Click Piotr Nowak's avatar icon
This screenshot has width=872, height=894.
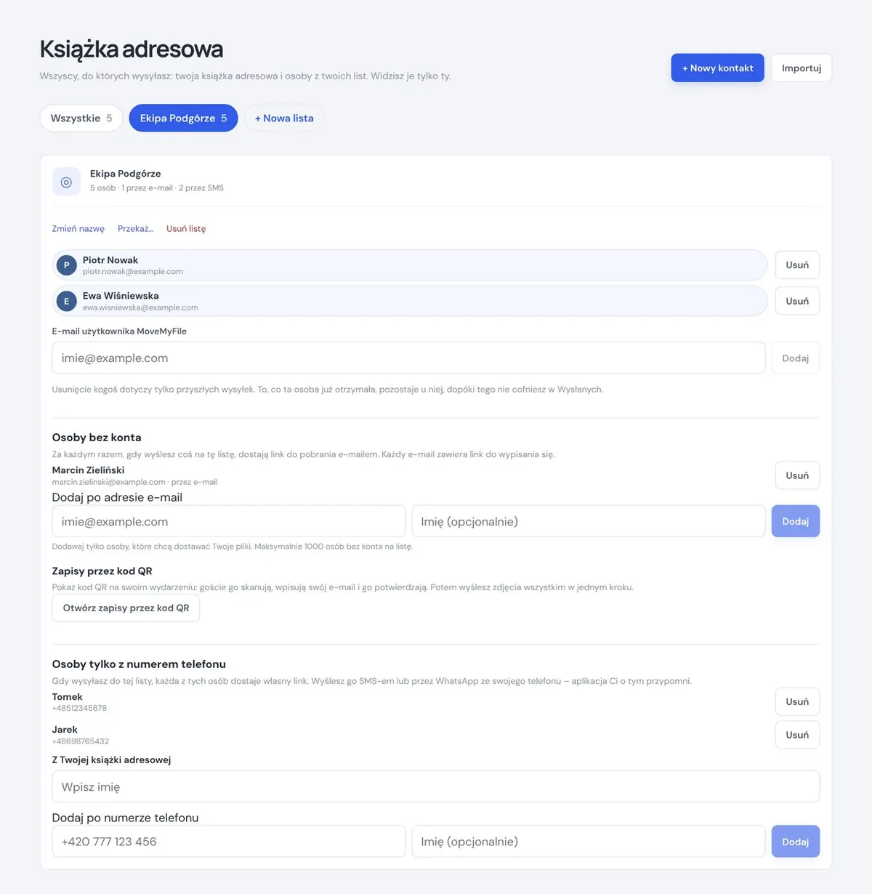point(67,265)
